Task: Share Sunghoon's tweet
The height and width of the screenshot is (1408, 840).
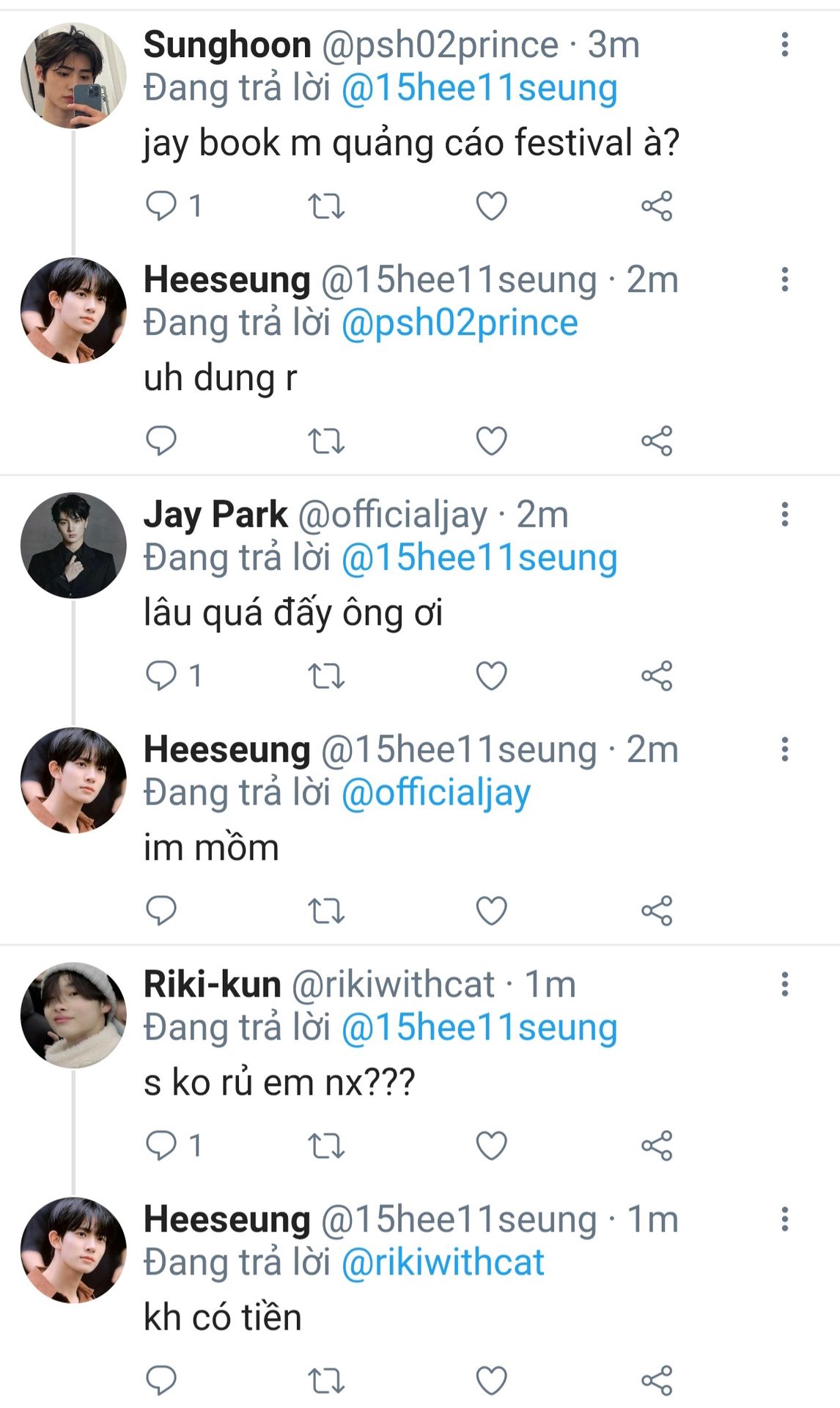Action: [656, 206]
